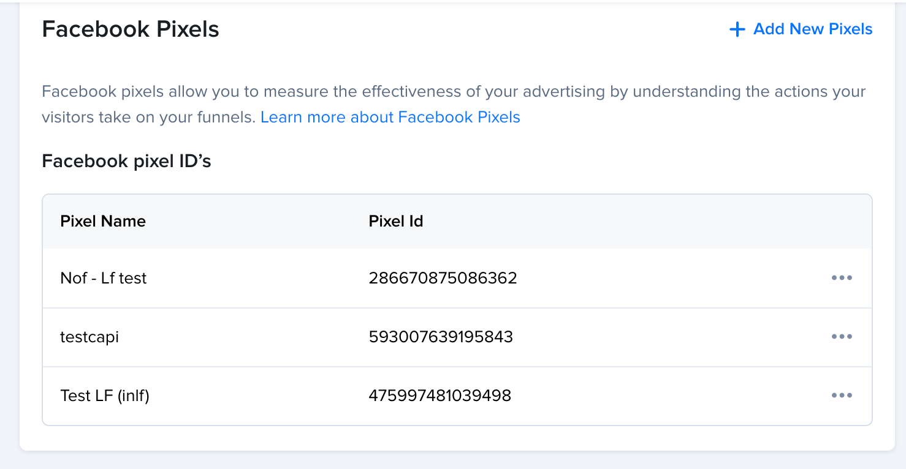
Task: Click pixel ID 475997481039498
Action: pyautogui.click(x=440, y=396)
